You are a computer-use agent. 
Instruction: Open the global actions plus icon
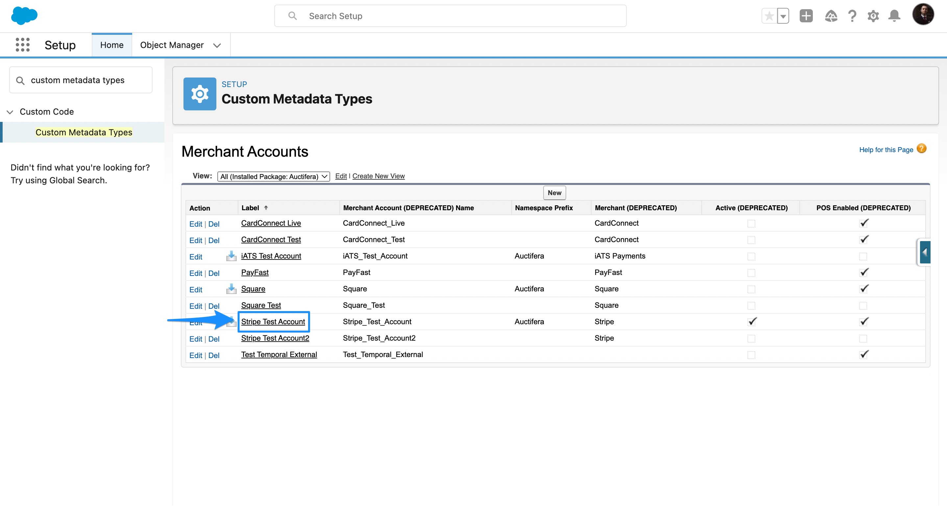coord(806,16)
